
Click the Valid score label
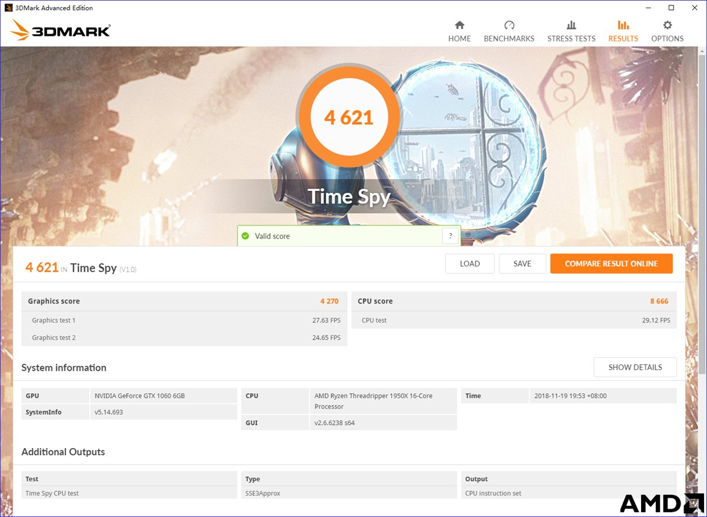tap(272, 236)
